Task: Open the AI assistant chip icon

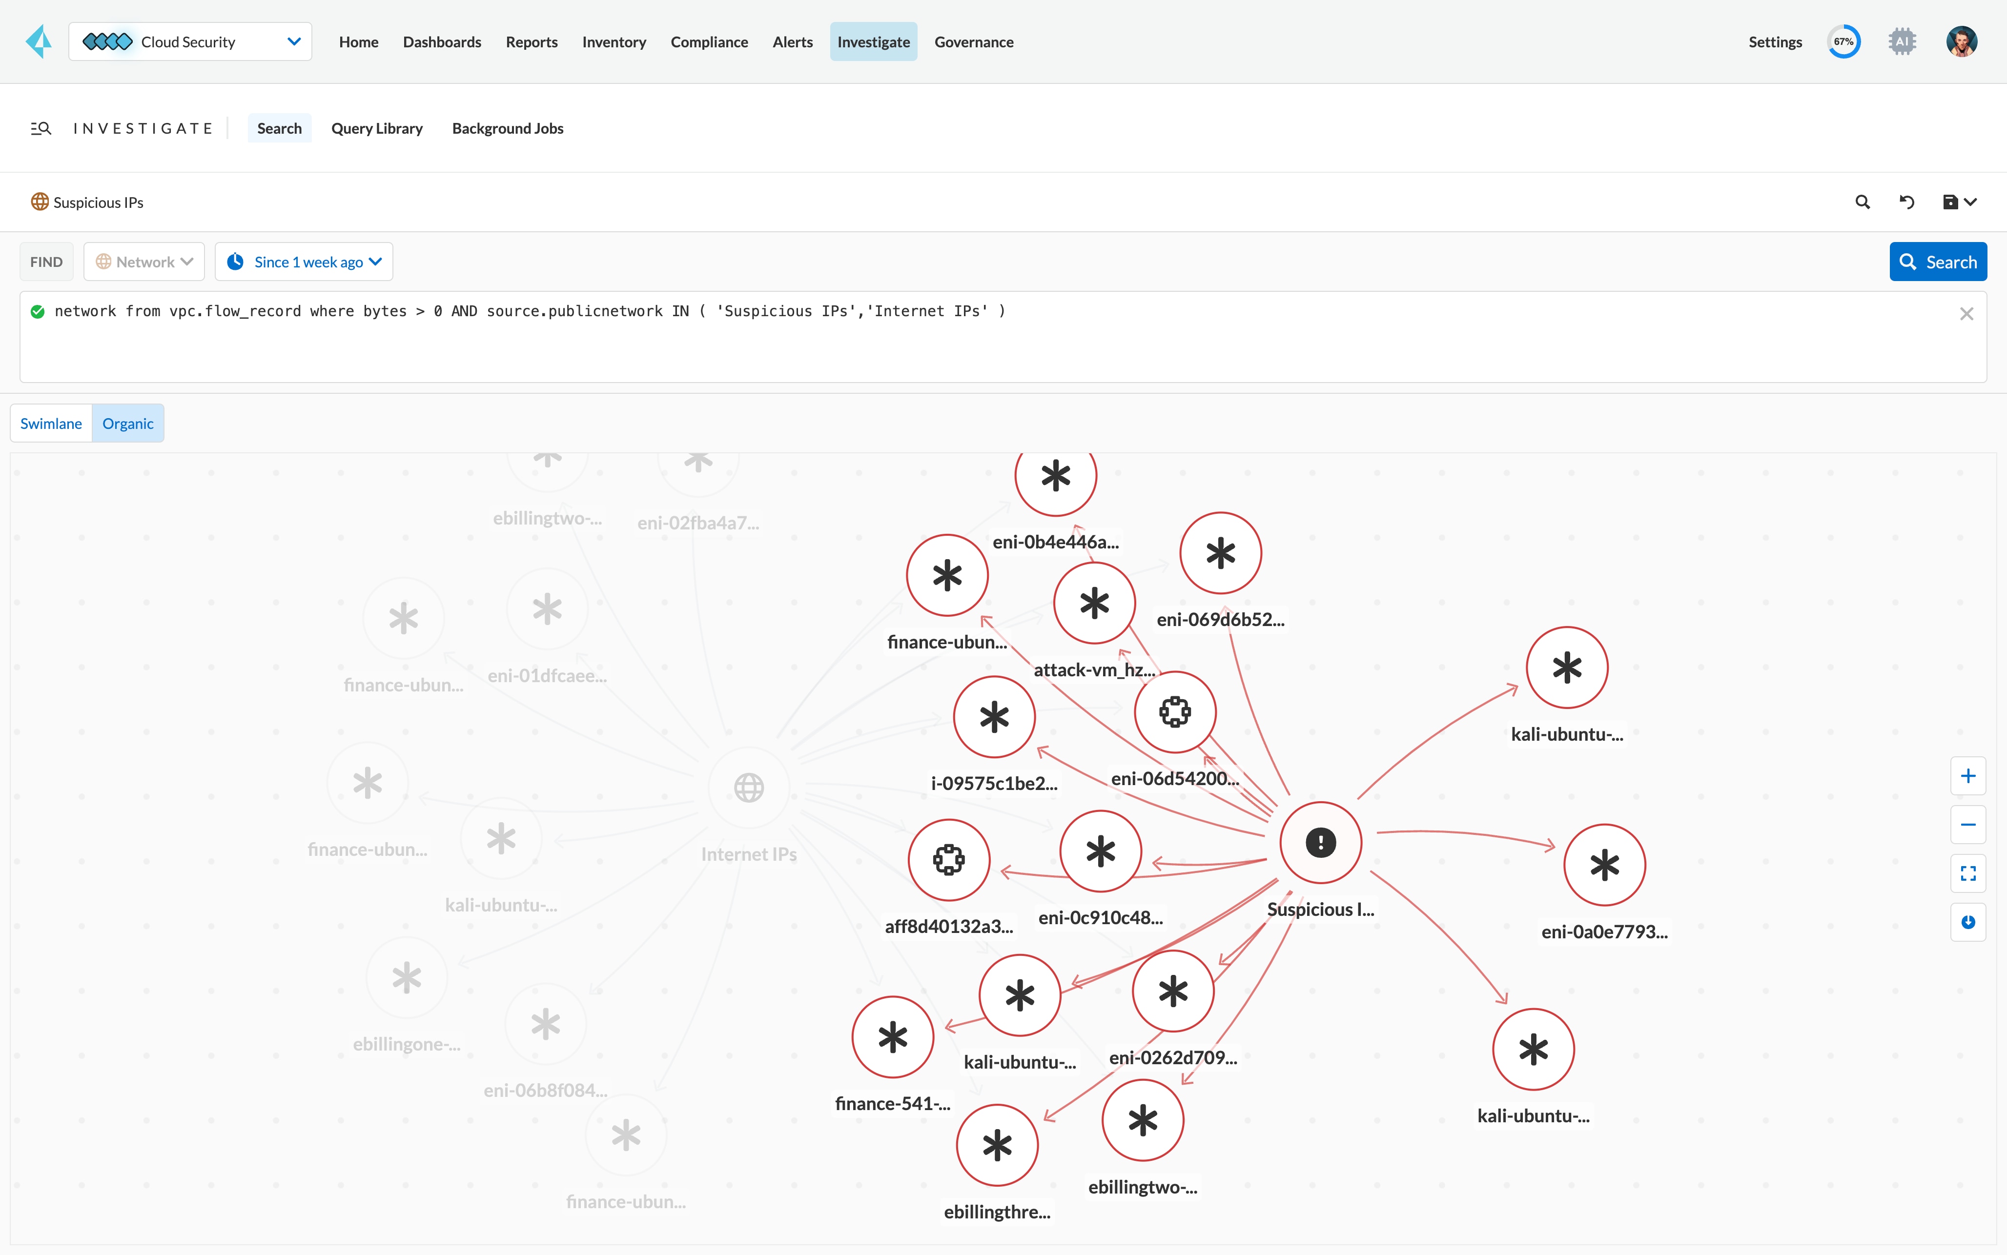Action: (1902, 41)
